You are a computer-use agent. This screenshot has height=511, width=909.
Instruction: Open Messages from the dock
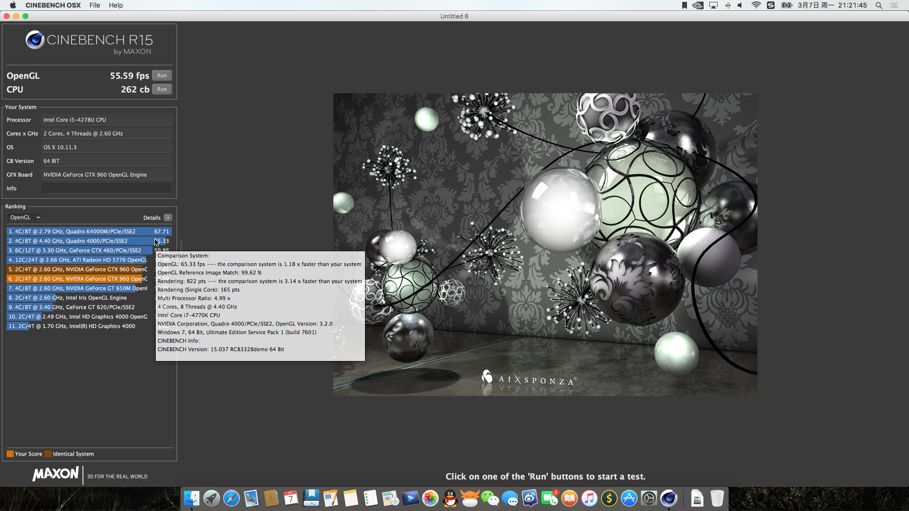pos(510,498)
